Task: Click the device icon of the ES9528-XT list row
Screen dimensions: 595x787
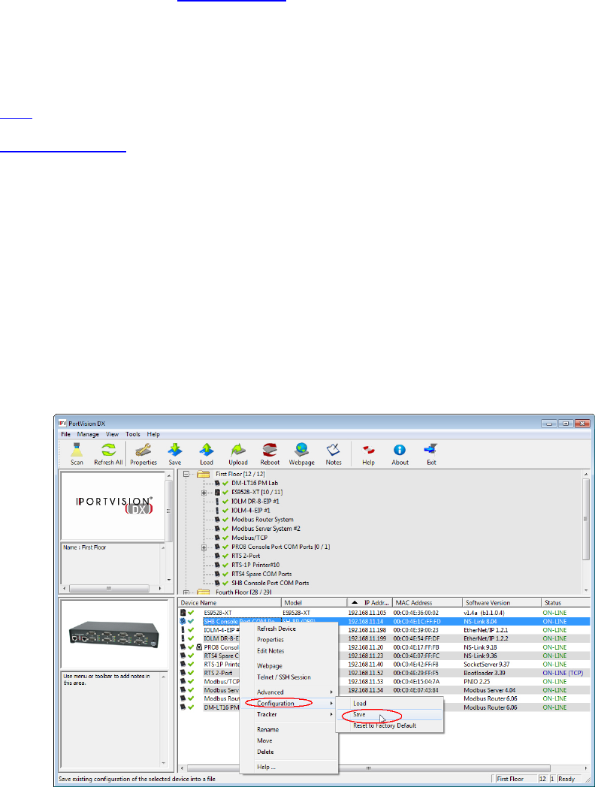Action: [x=183, y=613]
